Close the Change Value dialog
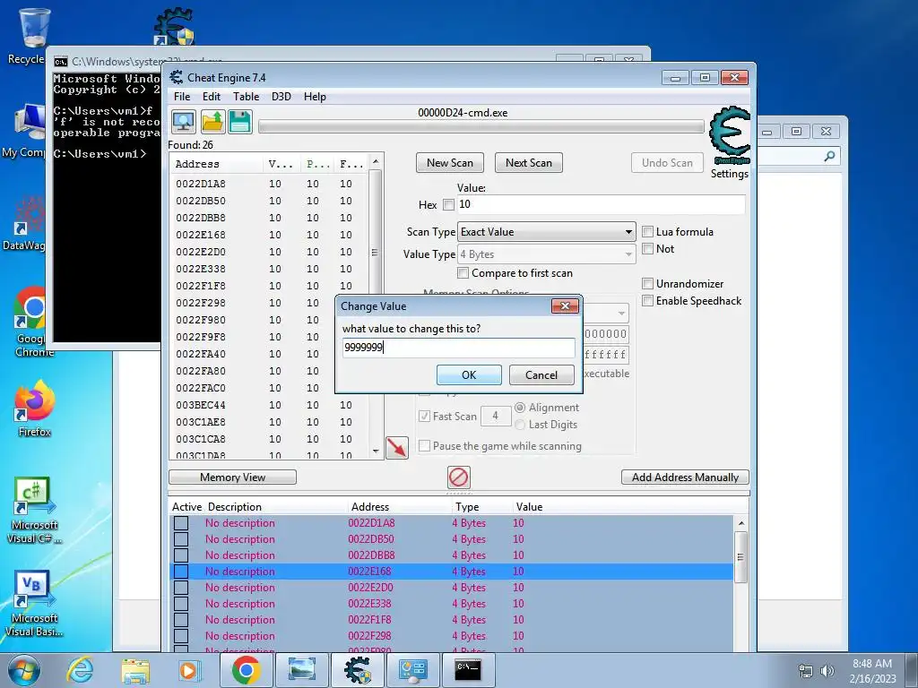The width and height of the screenshot is (918, 688). coord(565,306)
